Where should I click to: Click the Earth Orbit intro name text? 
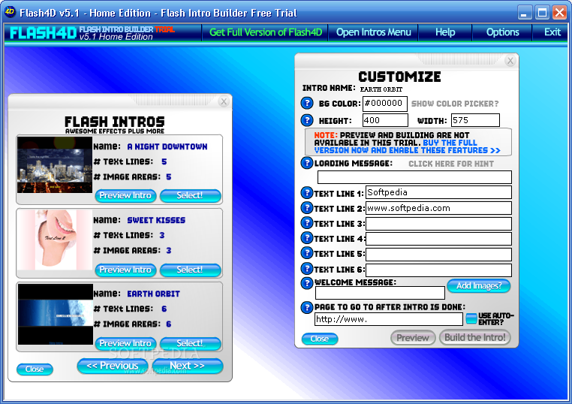click(153, 294)
